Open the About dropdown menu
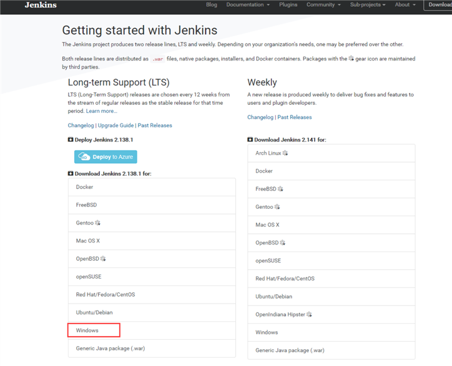Image resolution: width=452 pixels, height=366 pixels. point(405,5)
